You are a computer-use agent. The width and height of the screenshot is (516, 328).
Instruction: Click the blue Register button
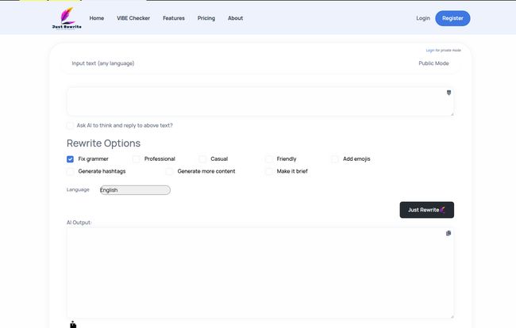452,18
